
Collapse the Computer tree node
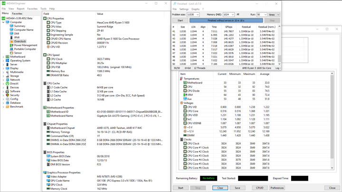pyautogui.click(x=3, y=22)
